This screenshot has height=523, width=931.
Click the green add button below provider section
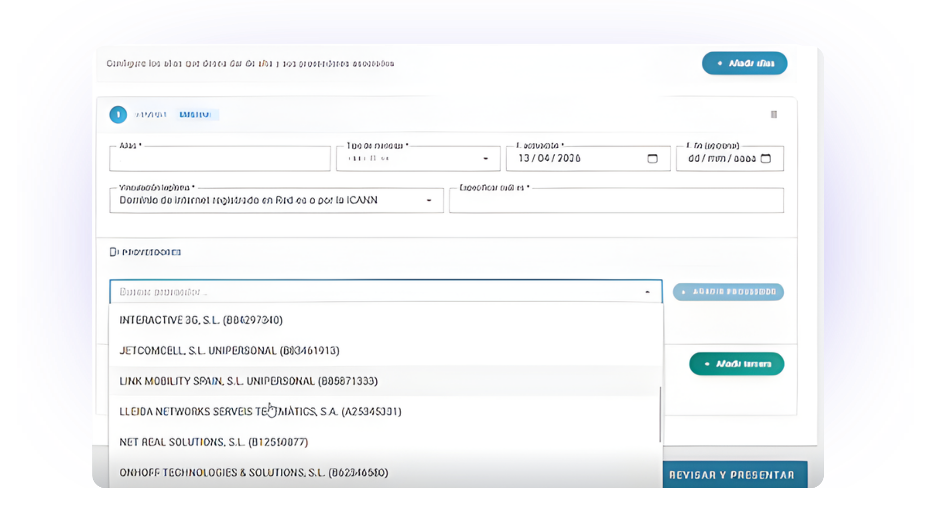point(737,364)
